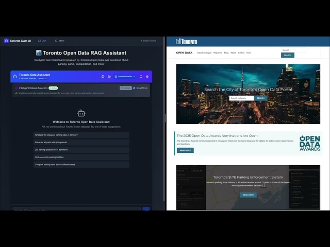This screenshot has height=247, width=330.
Task: Click the blue send message button
Action: [x=146, y=209]
